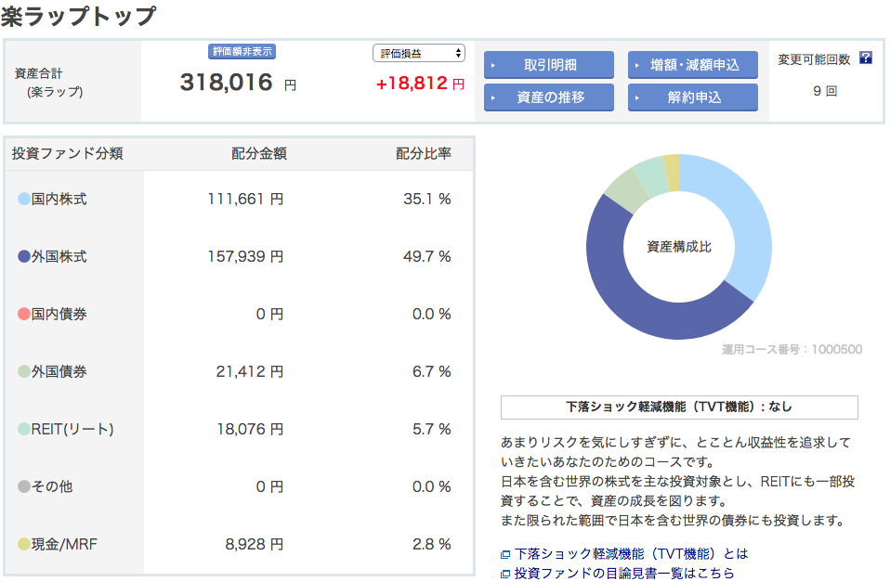The image size is (890, 582).
Task: Click the 配分金額 column header
Action: pyautogui.click(x=259, y=154)
